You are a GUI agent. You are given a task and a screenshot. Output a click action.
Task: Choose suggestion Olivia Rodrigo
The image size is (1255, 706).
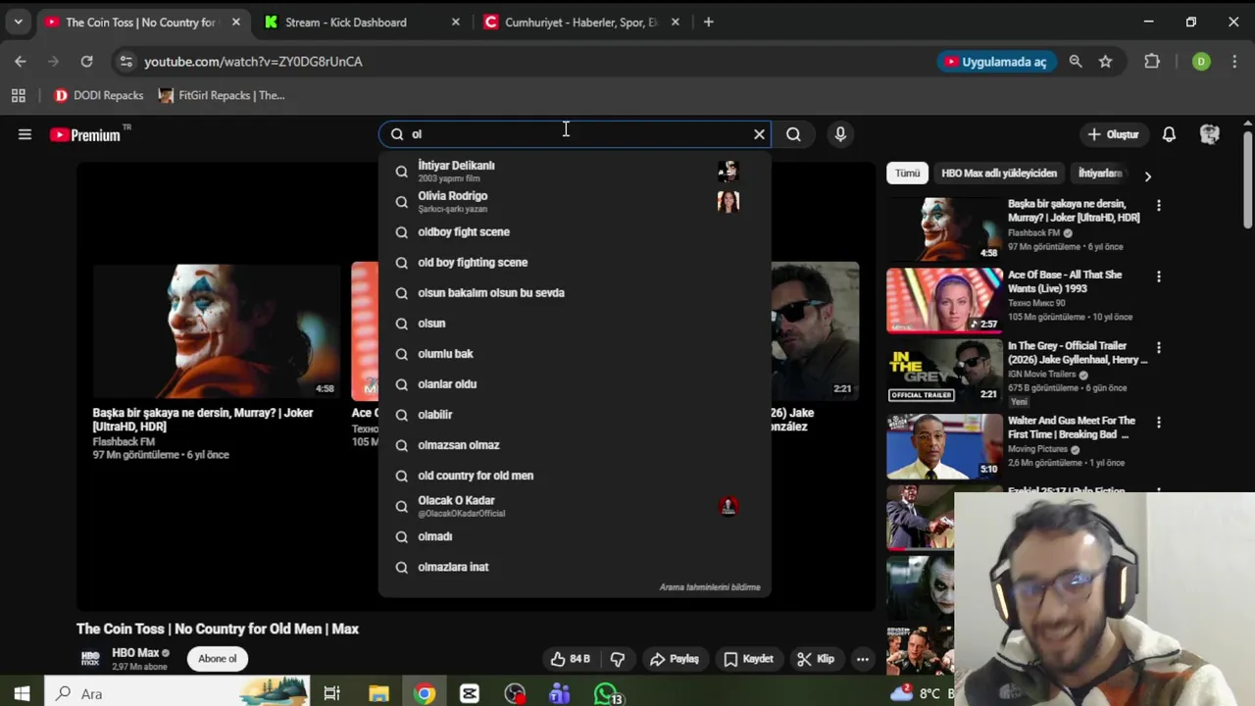click(x=575, y=202)
